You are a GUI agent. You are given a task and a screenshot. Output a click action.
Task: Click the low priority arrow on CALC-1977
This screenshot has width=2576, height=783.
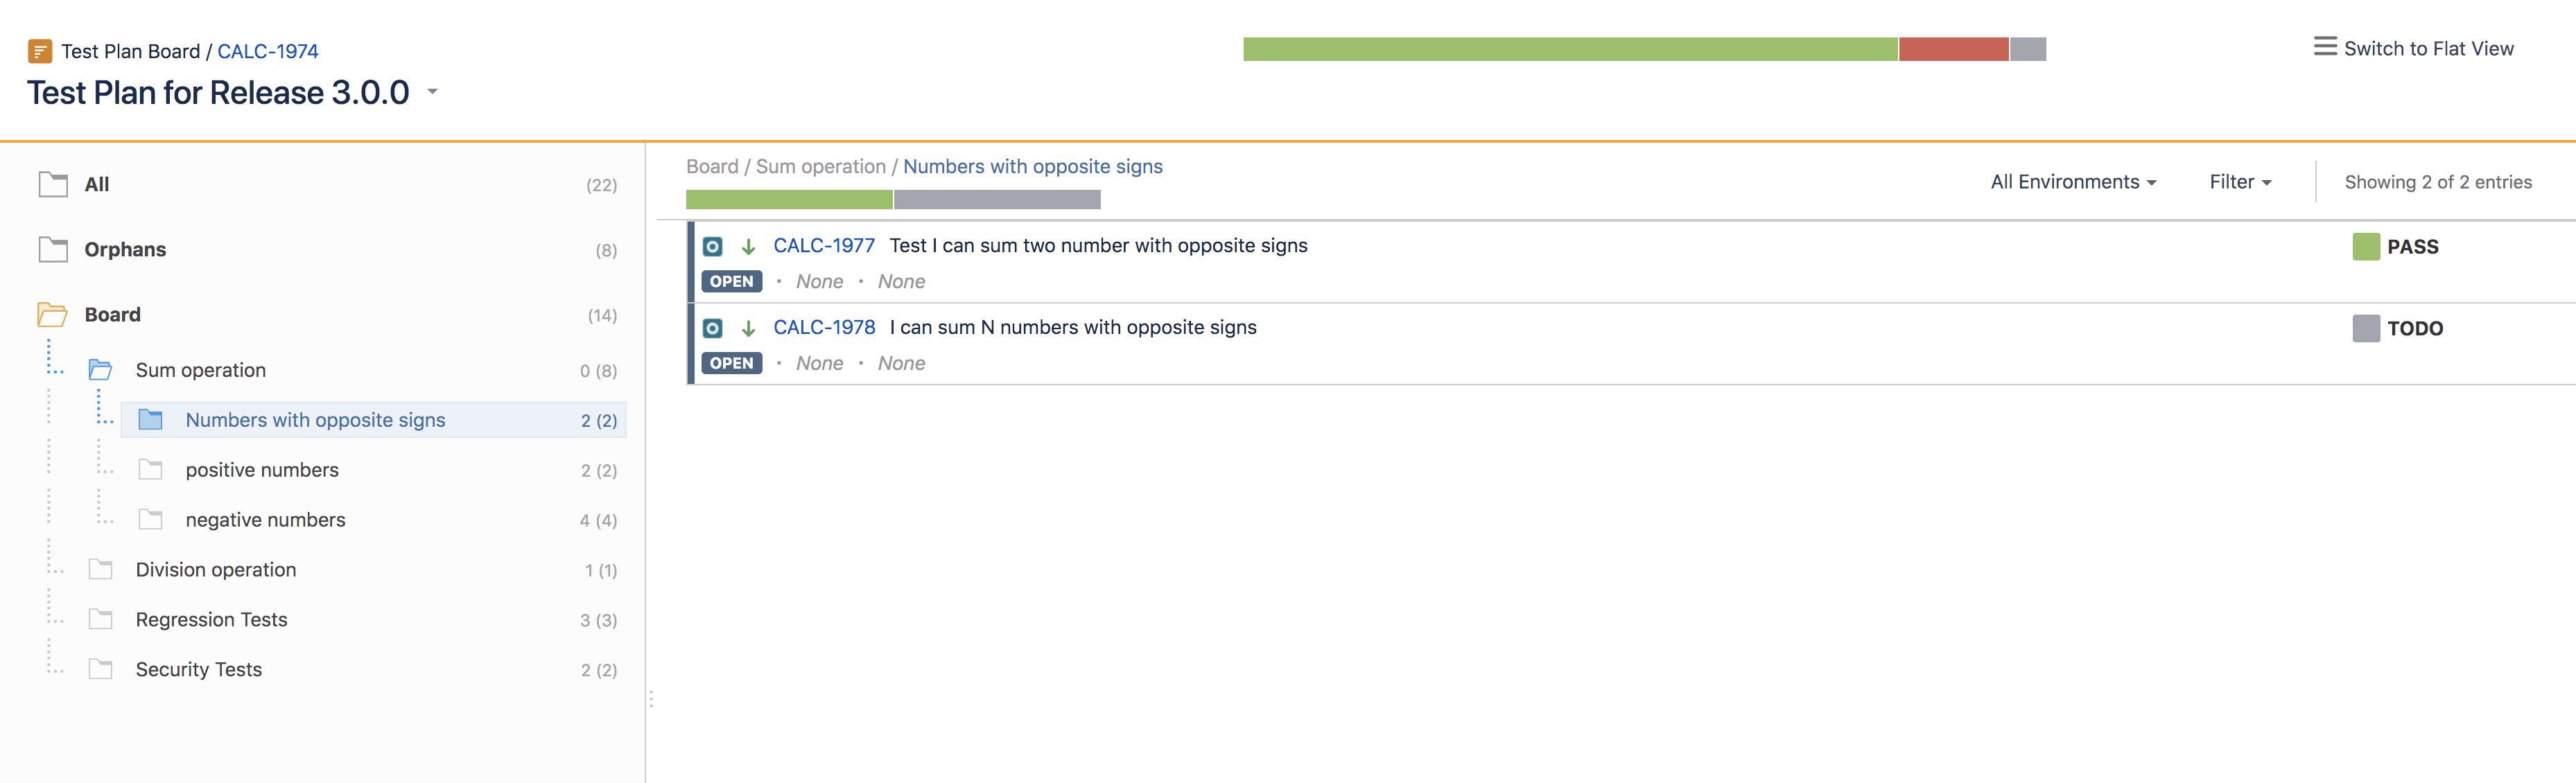pyautogui.click(x=748, y=246)
